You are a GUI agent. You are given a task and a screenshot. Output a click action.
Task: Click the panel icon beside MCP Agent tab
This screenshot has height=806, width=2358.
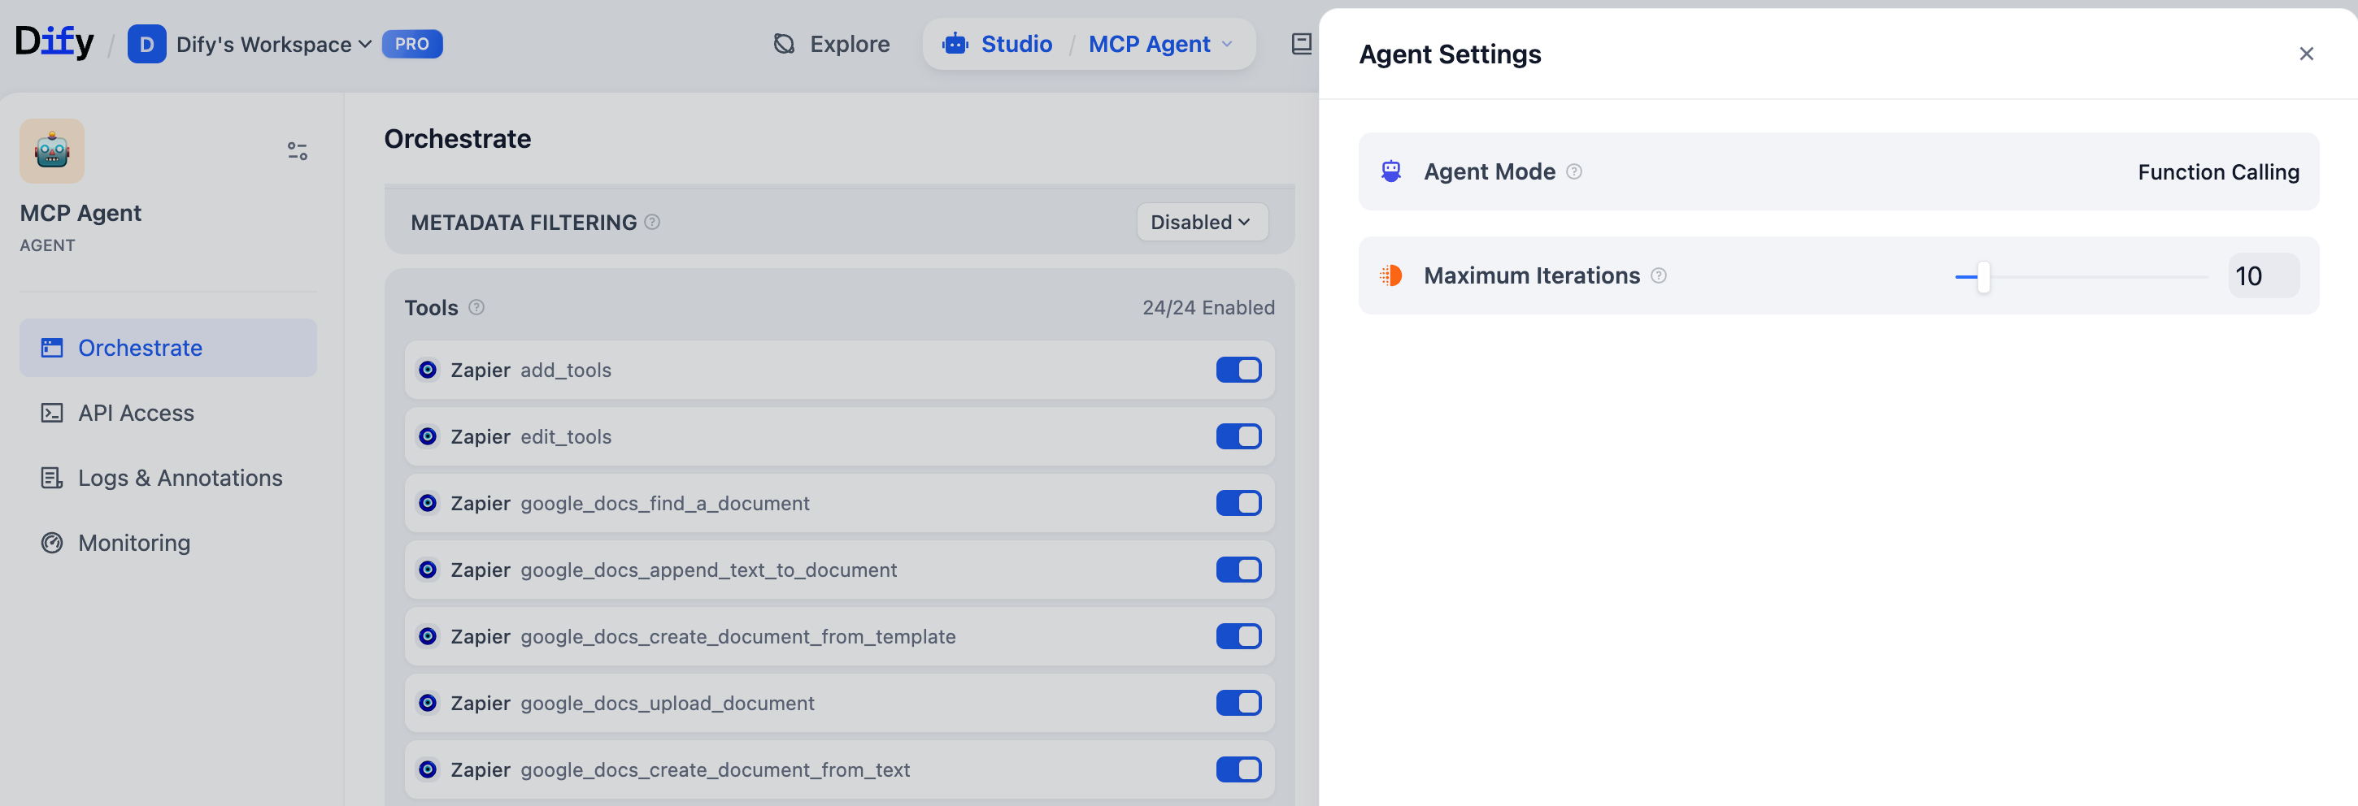click(1301, 44)
